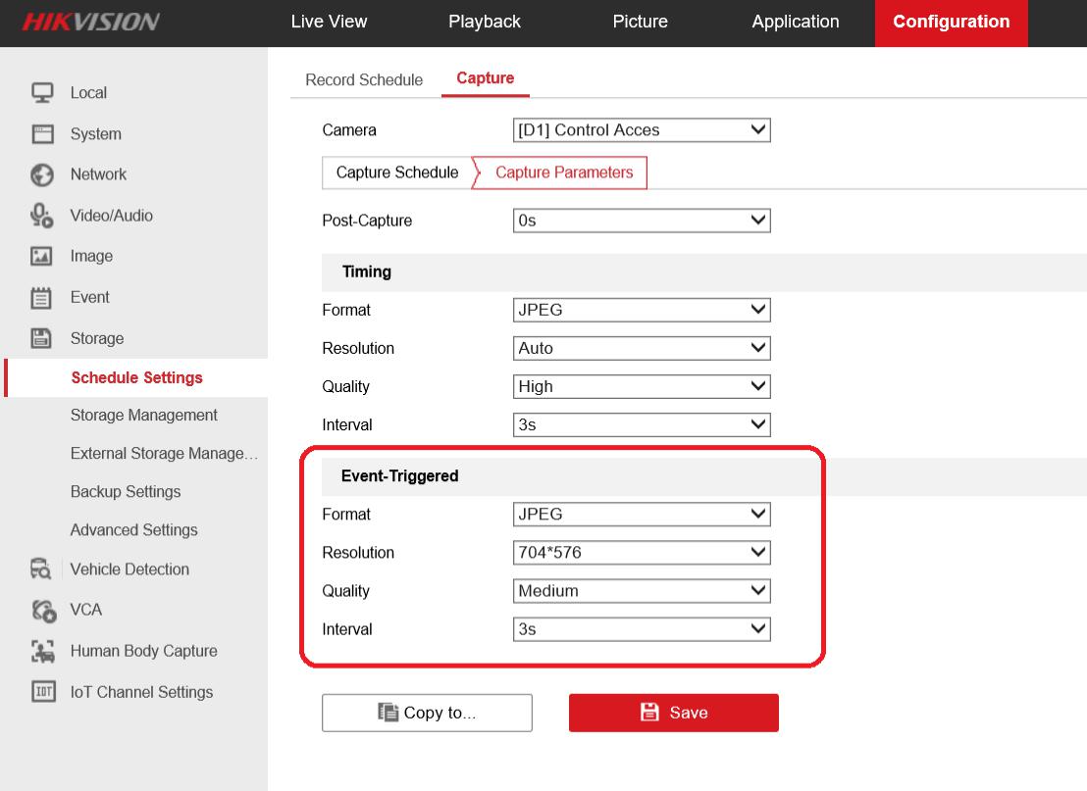Change Event-Triggered Quality from Medium
Screen dimensions: 1087x791
point(642,591)
